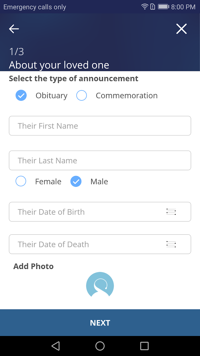Choose Female gender option
Viewport: 200px width, 356px height.
[x=21, y=181]
